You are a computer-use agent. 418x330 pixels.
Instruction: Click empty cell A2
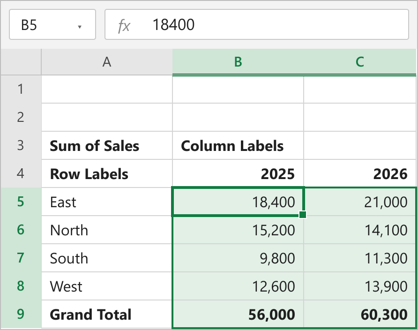pyautogui.click(x=107, y=117)
